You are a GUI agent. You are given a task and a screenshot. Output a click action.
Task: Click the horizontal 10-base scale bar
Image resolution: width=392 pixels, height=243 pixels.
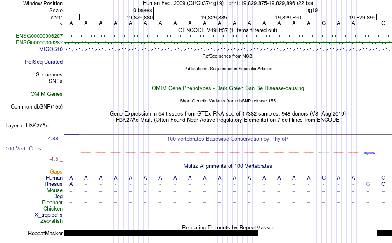point(228,10)
